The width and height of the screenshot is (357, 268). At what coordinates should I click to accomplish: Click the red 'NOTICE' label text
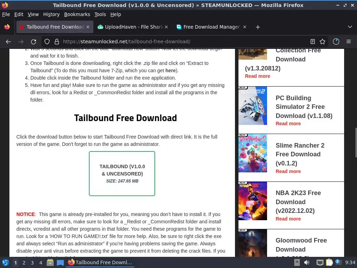pyautogui.click(x=26, y=215)
